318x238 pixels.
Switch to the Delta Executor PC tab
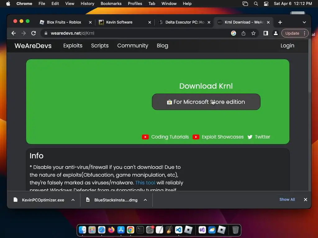click(184, 22)
